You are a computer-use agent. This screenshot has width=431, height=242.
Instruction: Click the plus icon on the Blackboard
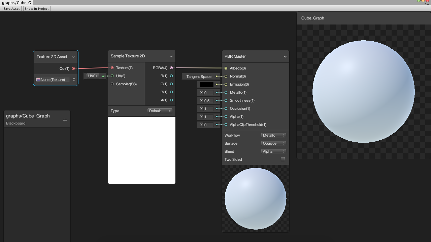tap(65, 120)
